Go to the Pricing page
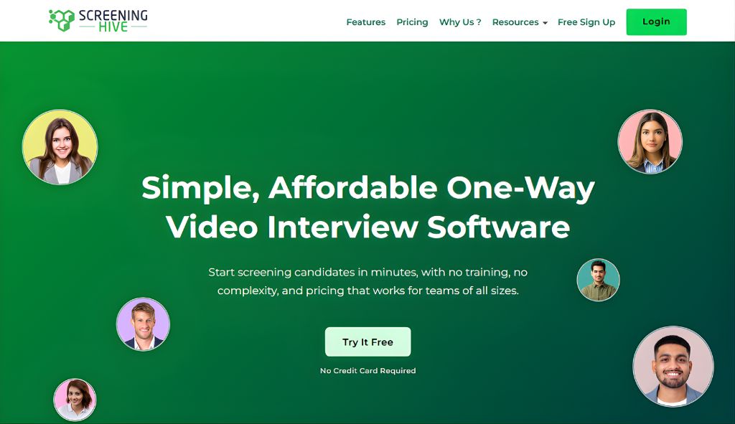Viewport: 735px width, 424px height. (x=412, y=22)
